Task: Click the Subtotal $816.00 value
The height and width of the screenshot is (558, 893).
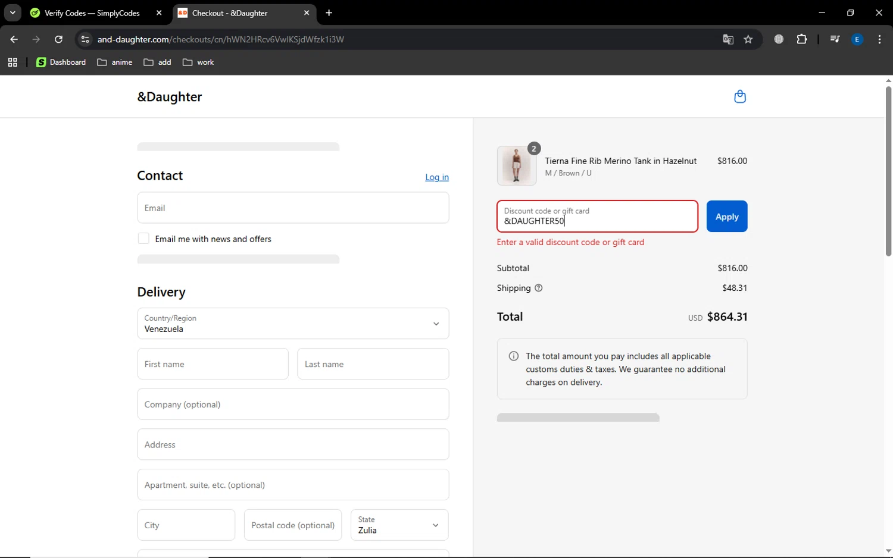Action: [732, 268]
